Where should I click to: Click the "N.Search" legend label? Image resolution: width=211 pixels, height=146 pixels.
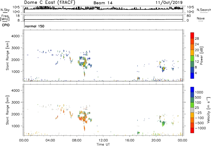204,10
